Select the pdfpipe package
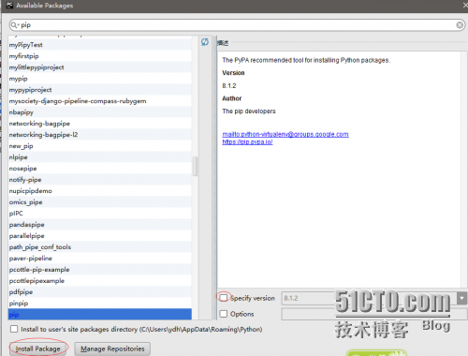 [100, 292]
